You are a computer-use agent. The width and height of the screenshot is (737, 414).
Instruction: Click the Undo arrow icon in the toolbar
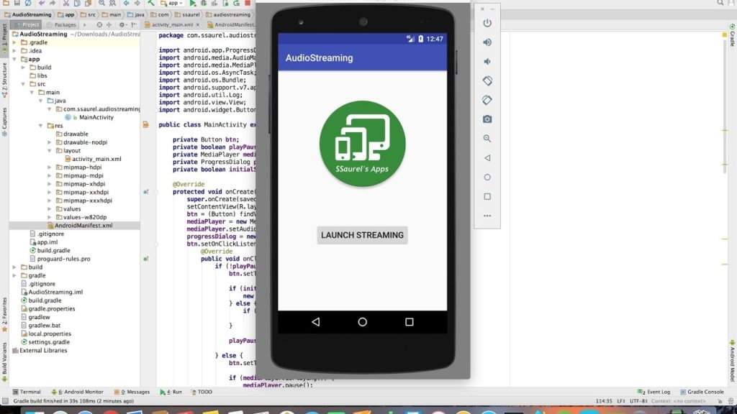42,4
